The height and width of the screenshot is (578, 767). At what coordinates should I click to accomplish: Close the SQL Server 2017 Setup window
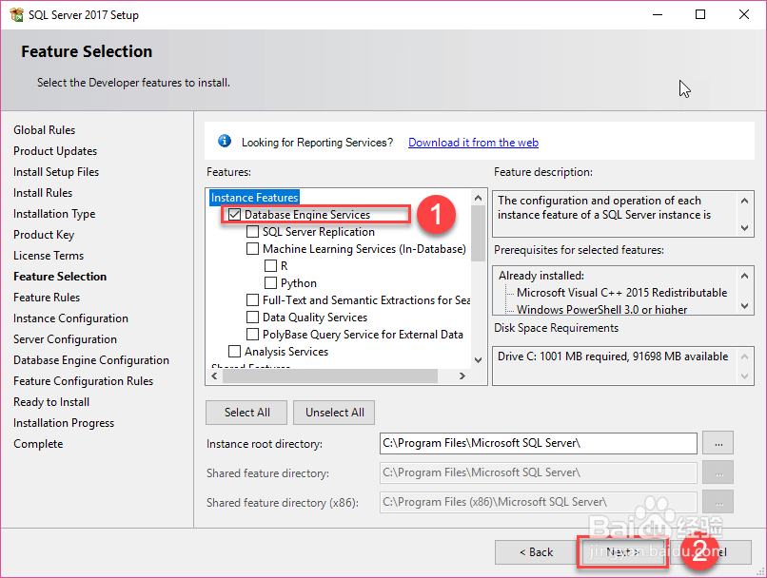click(x=744, y=14)
